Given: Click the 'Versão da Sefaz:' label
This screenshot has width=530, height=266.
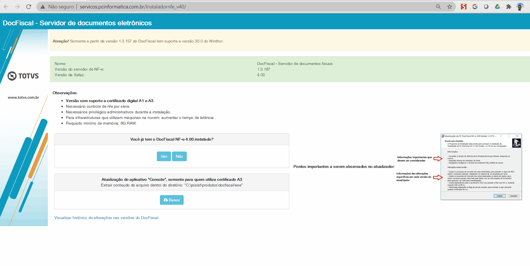Looking at the screenshot, I should click(70, 75).
